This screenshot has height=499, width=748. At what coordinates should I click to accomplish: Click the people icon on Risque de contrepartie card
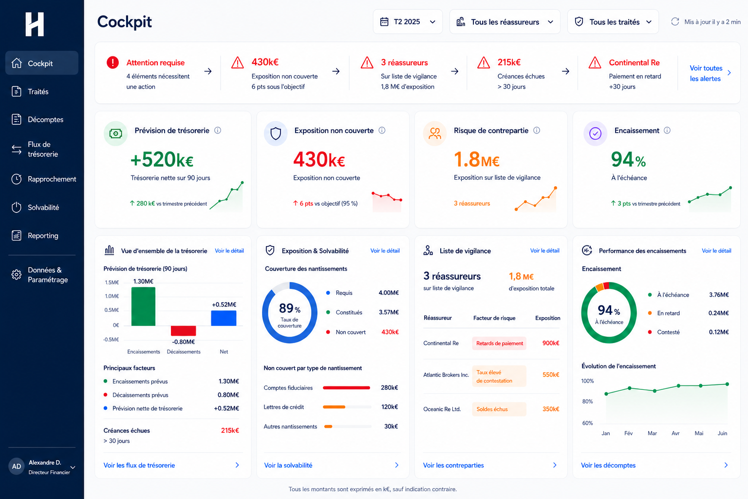435,134
